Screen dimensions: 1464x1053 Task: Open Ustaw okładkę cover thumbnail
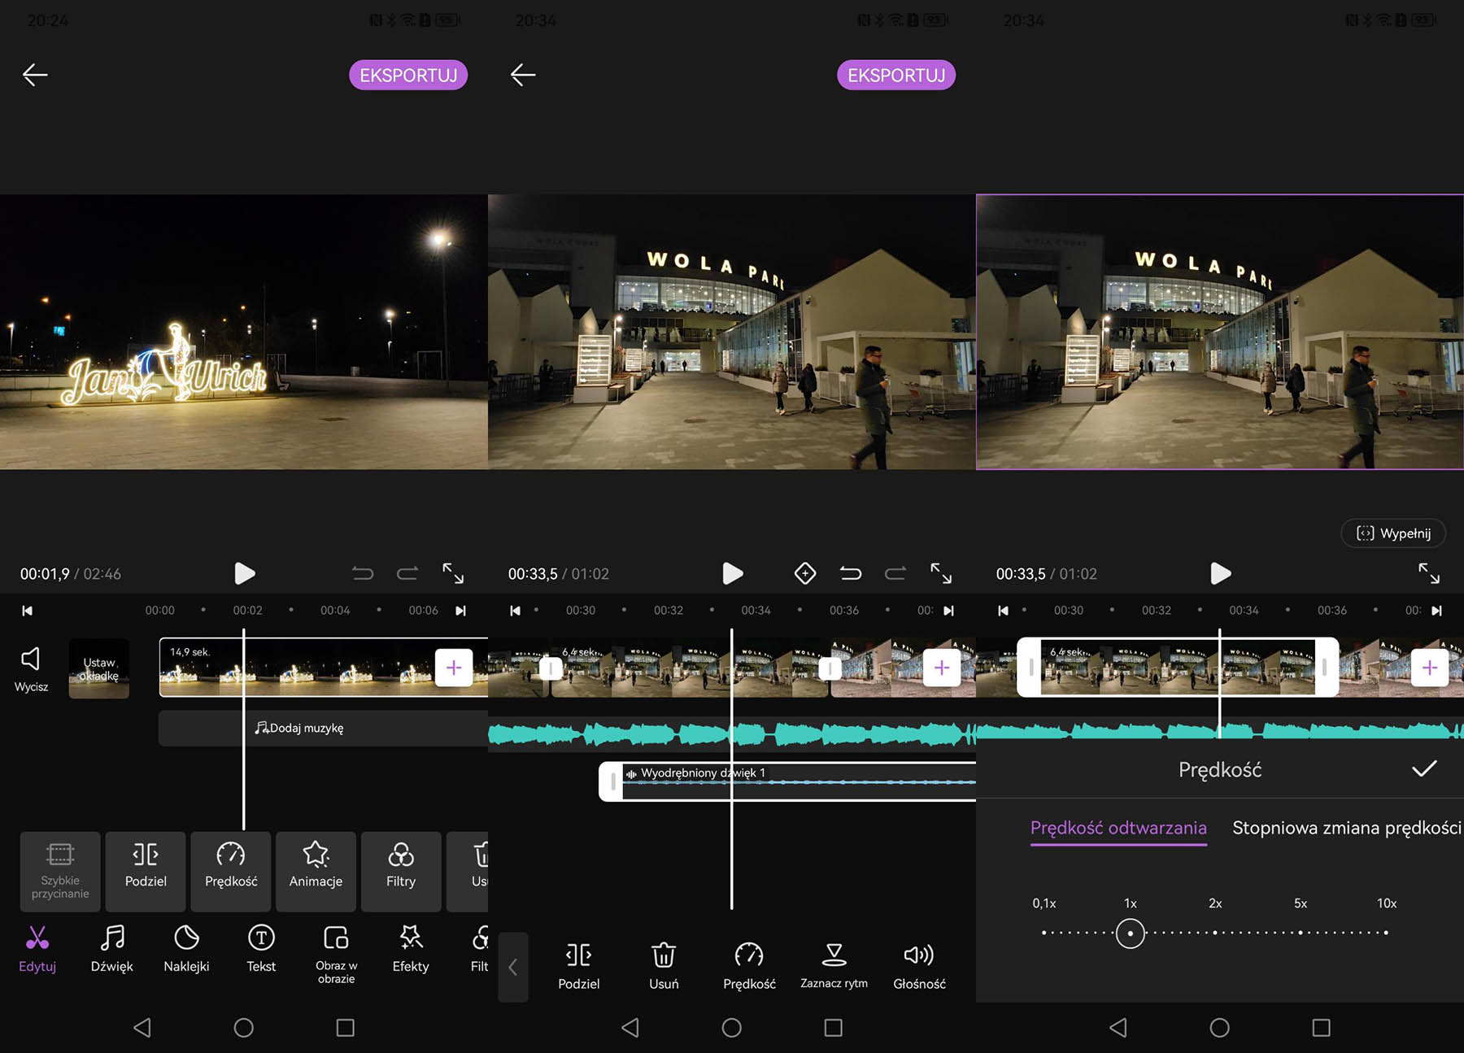(x=99, y=668)
